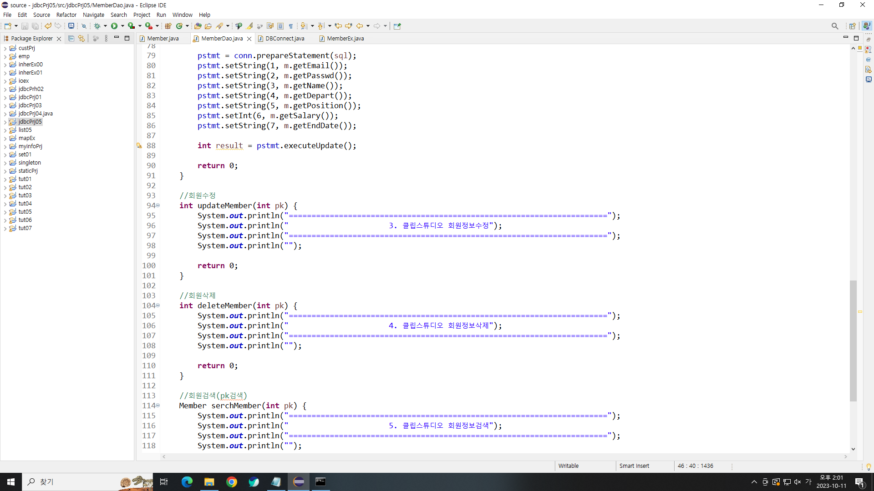Click the New Java Class icon
The image size is (874, 491).
(179, 26)
